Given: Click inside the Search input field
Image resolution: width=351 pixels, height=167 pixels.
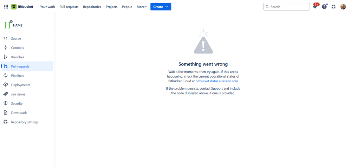Looking at the screenshot, I should (x=287, y=7).
